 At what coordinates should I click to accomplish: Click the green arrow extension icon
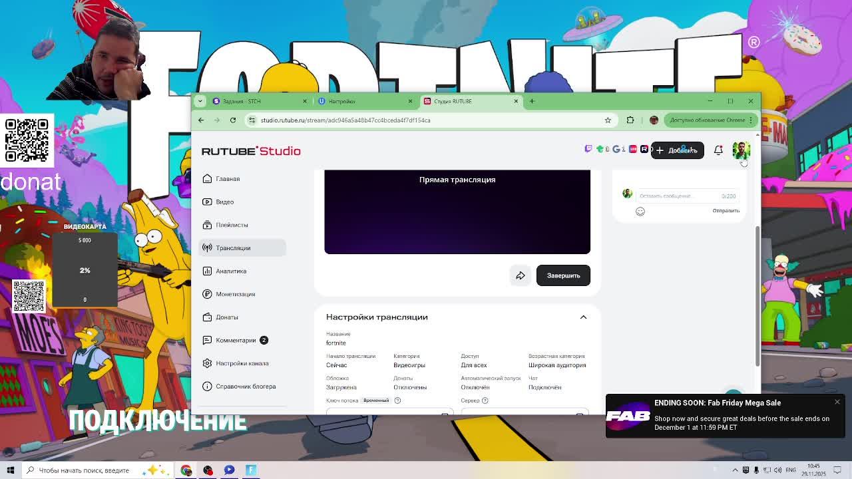(601, 149)
